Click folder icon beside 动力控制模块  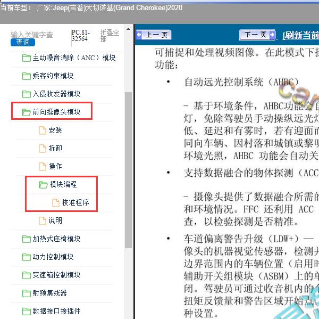(x=27, y=257)
